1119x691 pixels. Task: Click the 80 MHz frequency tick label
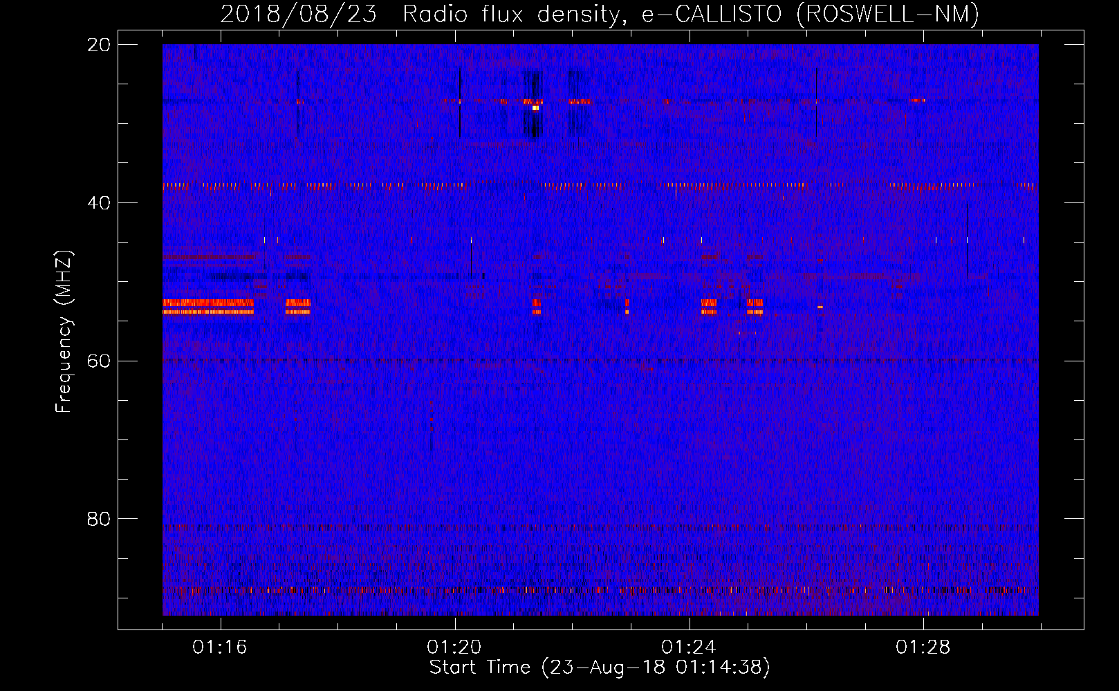99,519
